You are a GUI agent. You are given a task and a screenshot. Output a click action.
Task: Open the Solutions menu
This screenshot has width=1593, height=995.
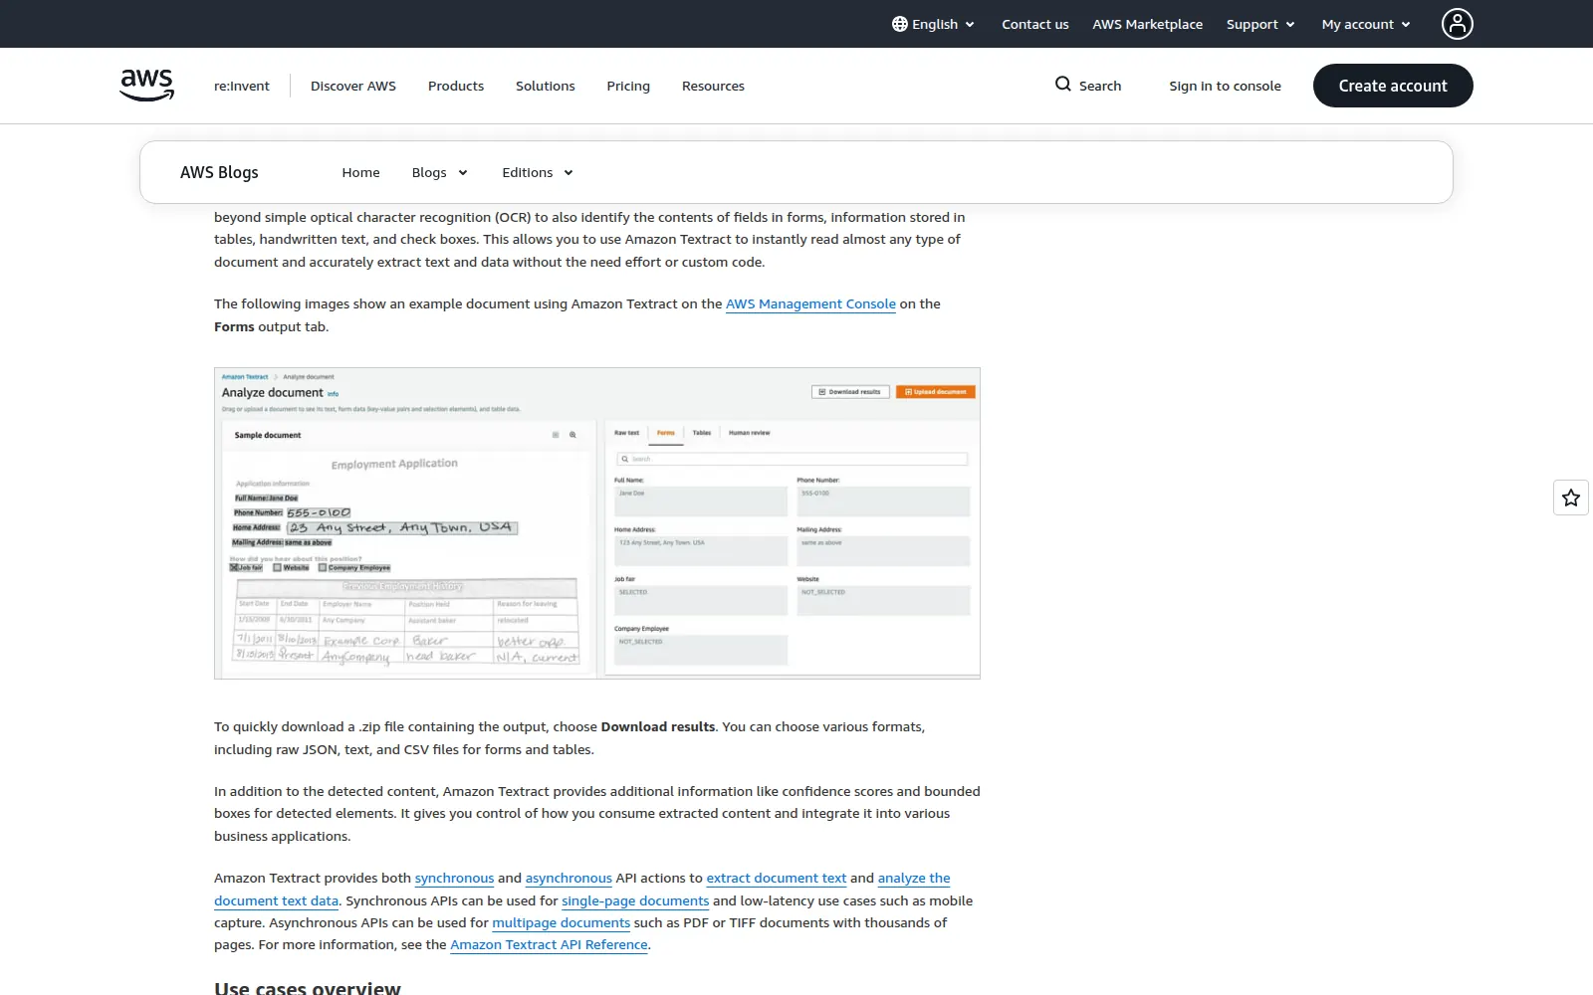click(546, 86)
